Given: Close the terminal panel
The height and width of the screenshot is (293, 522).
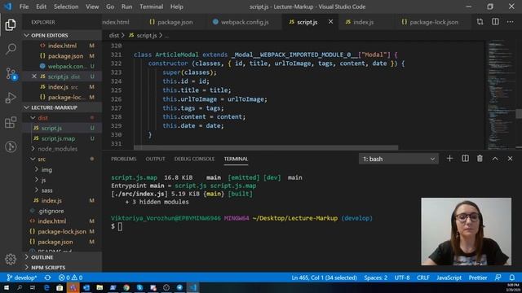Looking at the screenshot, I should point(510,159).
